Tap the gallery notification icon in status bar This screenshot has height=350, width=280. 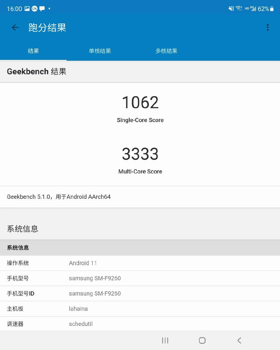[x=27, y=9]
